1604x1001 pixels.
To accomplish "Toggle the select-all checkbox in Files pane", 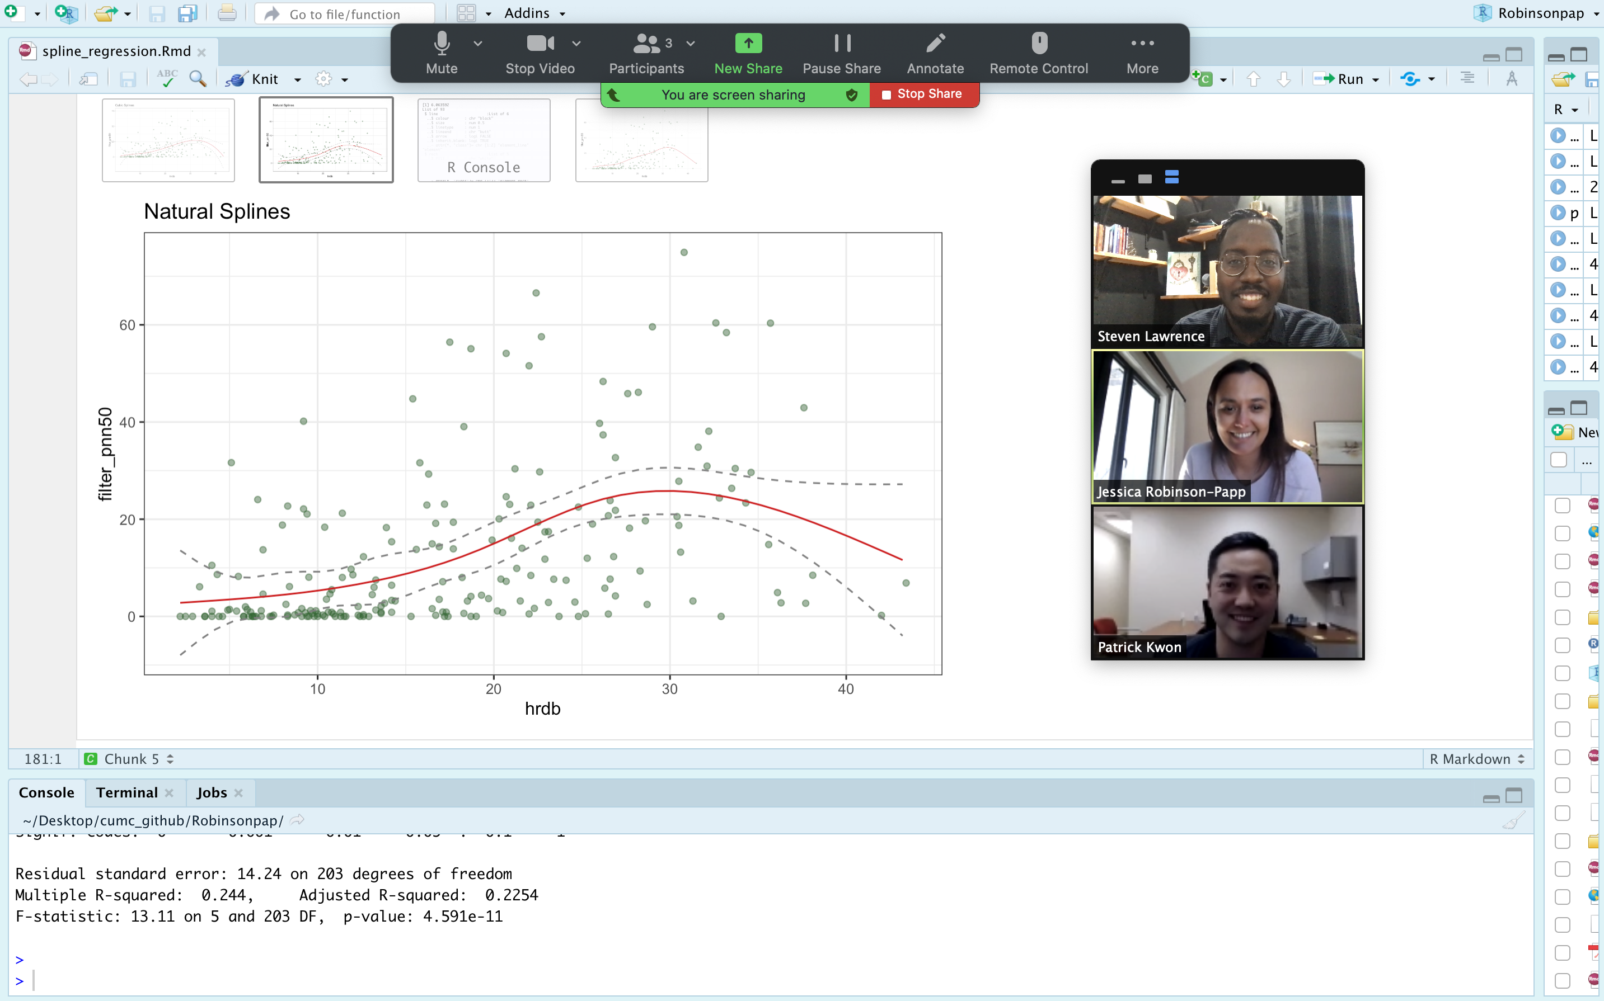I will point(1558,460).
